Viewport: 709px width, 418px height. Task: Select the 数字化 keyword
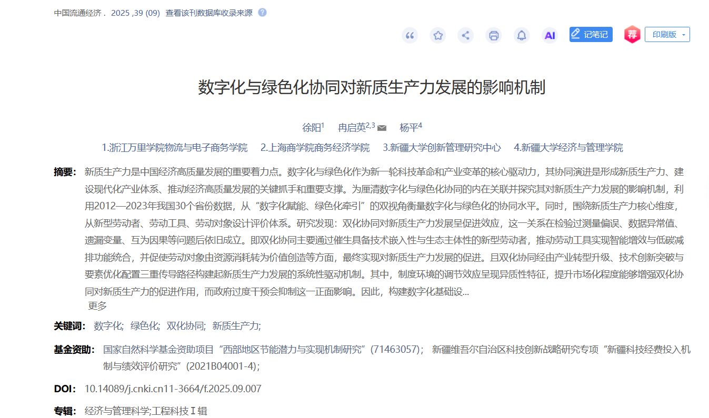108,326
